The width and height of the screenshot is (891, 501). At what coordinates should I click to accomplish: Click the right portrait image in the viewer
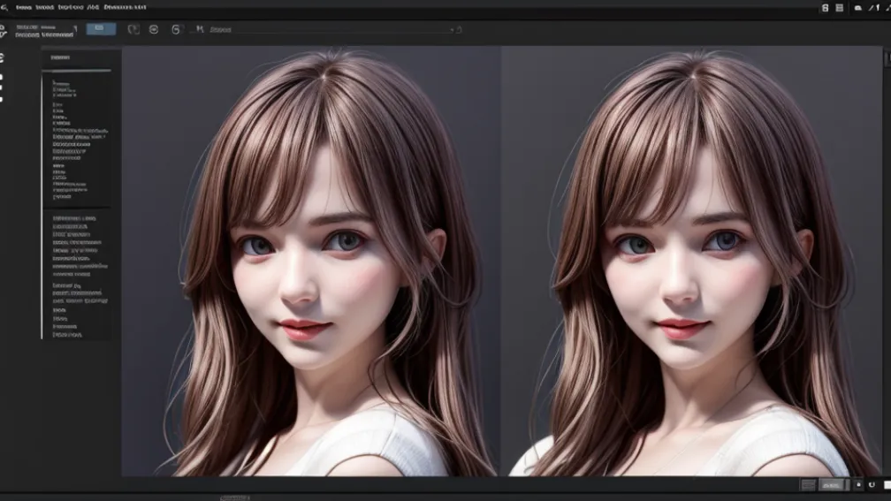(x=691, y=261)
